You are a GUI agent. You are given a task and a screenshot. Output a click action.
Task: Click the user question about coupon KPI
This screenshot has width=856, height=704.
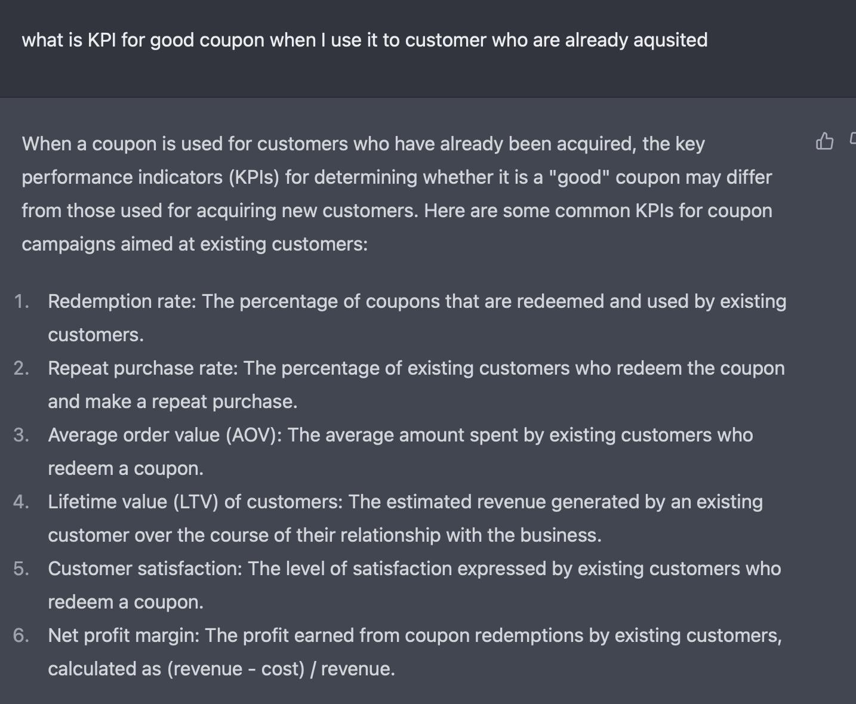tap(365, 40)
